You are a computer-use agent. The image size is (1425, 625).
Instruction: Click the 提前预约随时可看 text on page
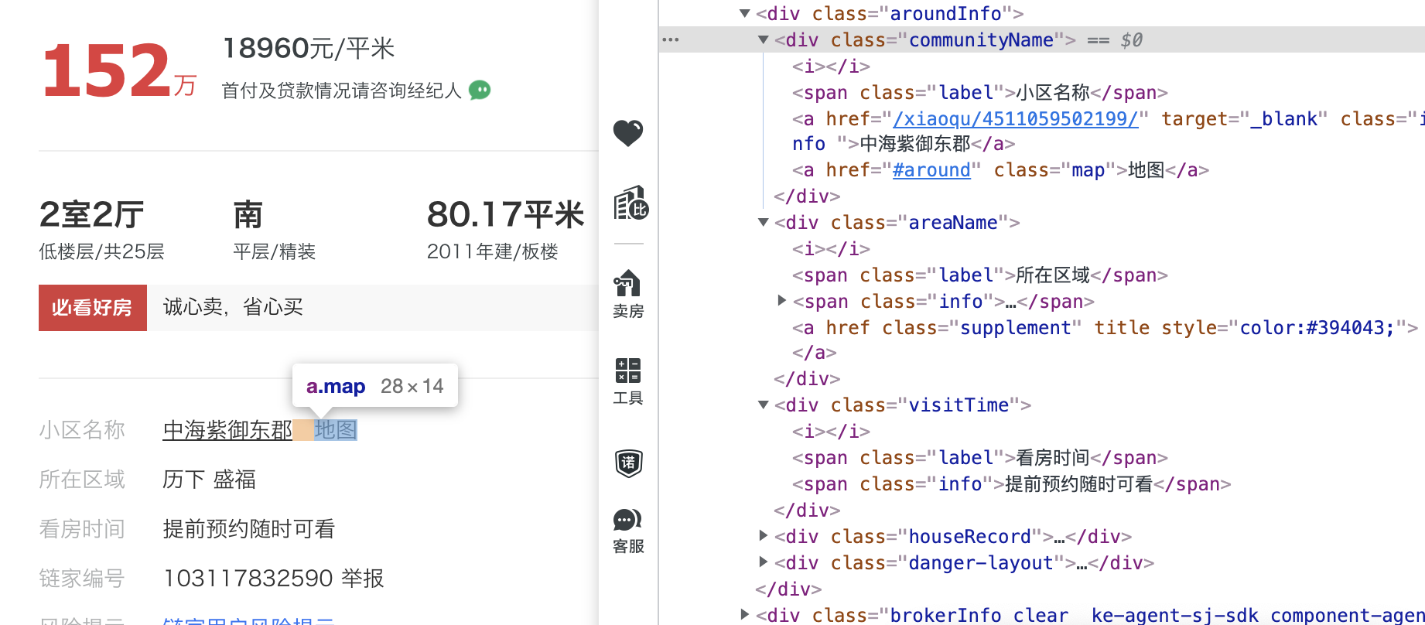248,529
